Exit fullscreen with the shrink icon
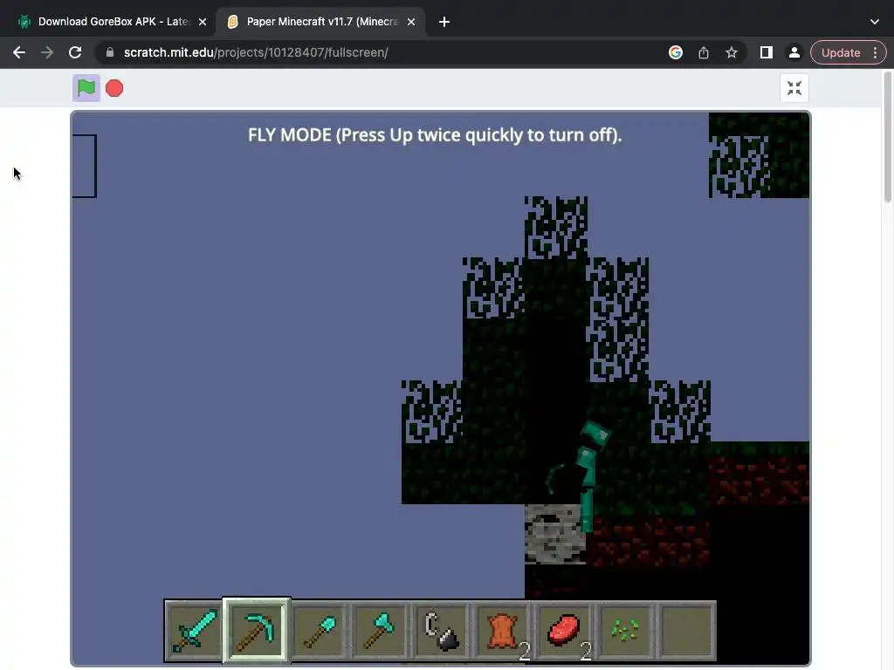Image resolution: width=894 pixels, height=670 pixels. click(x=794, y=88)
